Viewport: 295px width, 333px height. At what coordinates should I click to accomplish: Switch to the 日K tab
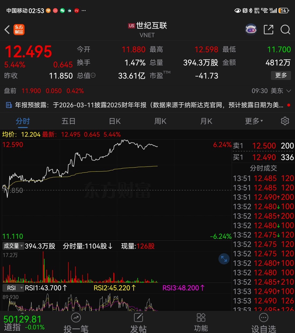115,121
